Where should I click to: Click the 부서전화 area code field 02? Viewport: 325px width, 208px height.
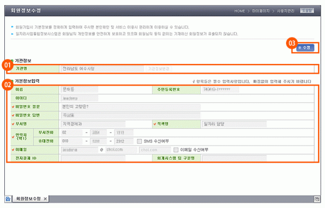[x=71, y=133]
